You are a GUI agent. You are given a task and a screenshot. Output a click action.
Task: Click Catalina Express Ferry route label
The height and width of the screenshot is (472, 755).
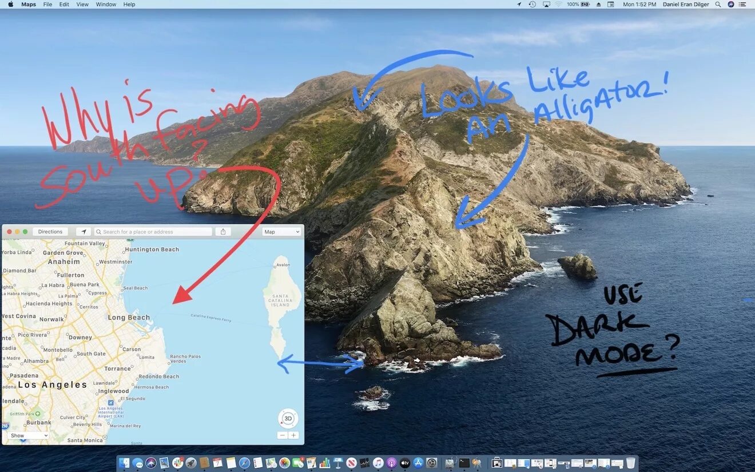click(211, 318)
